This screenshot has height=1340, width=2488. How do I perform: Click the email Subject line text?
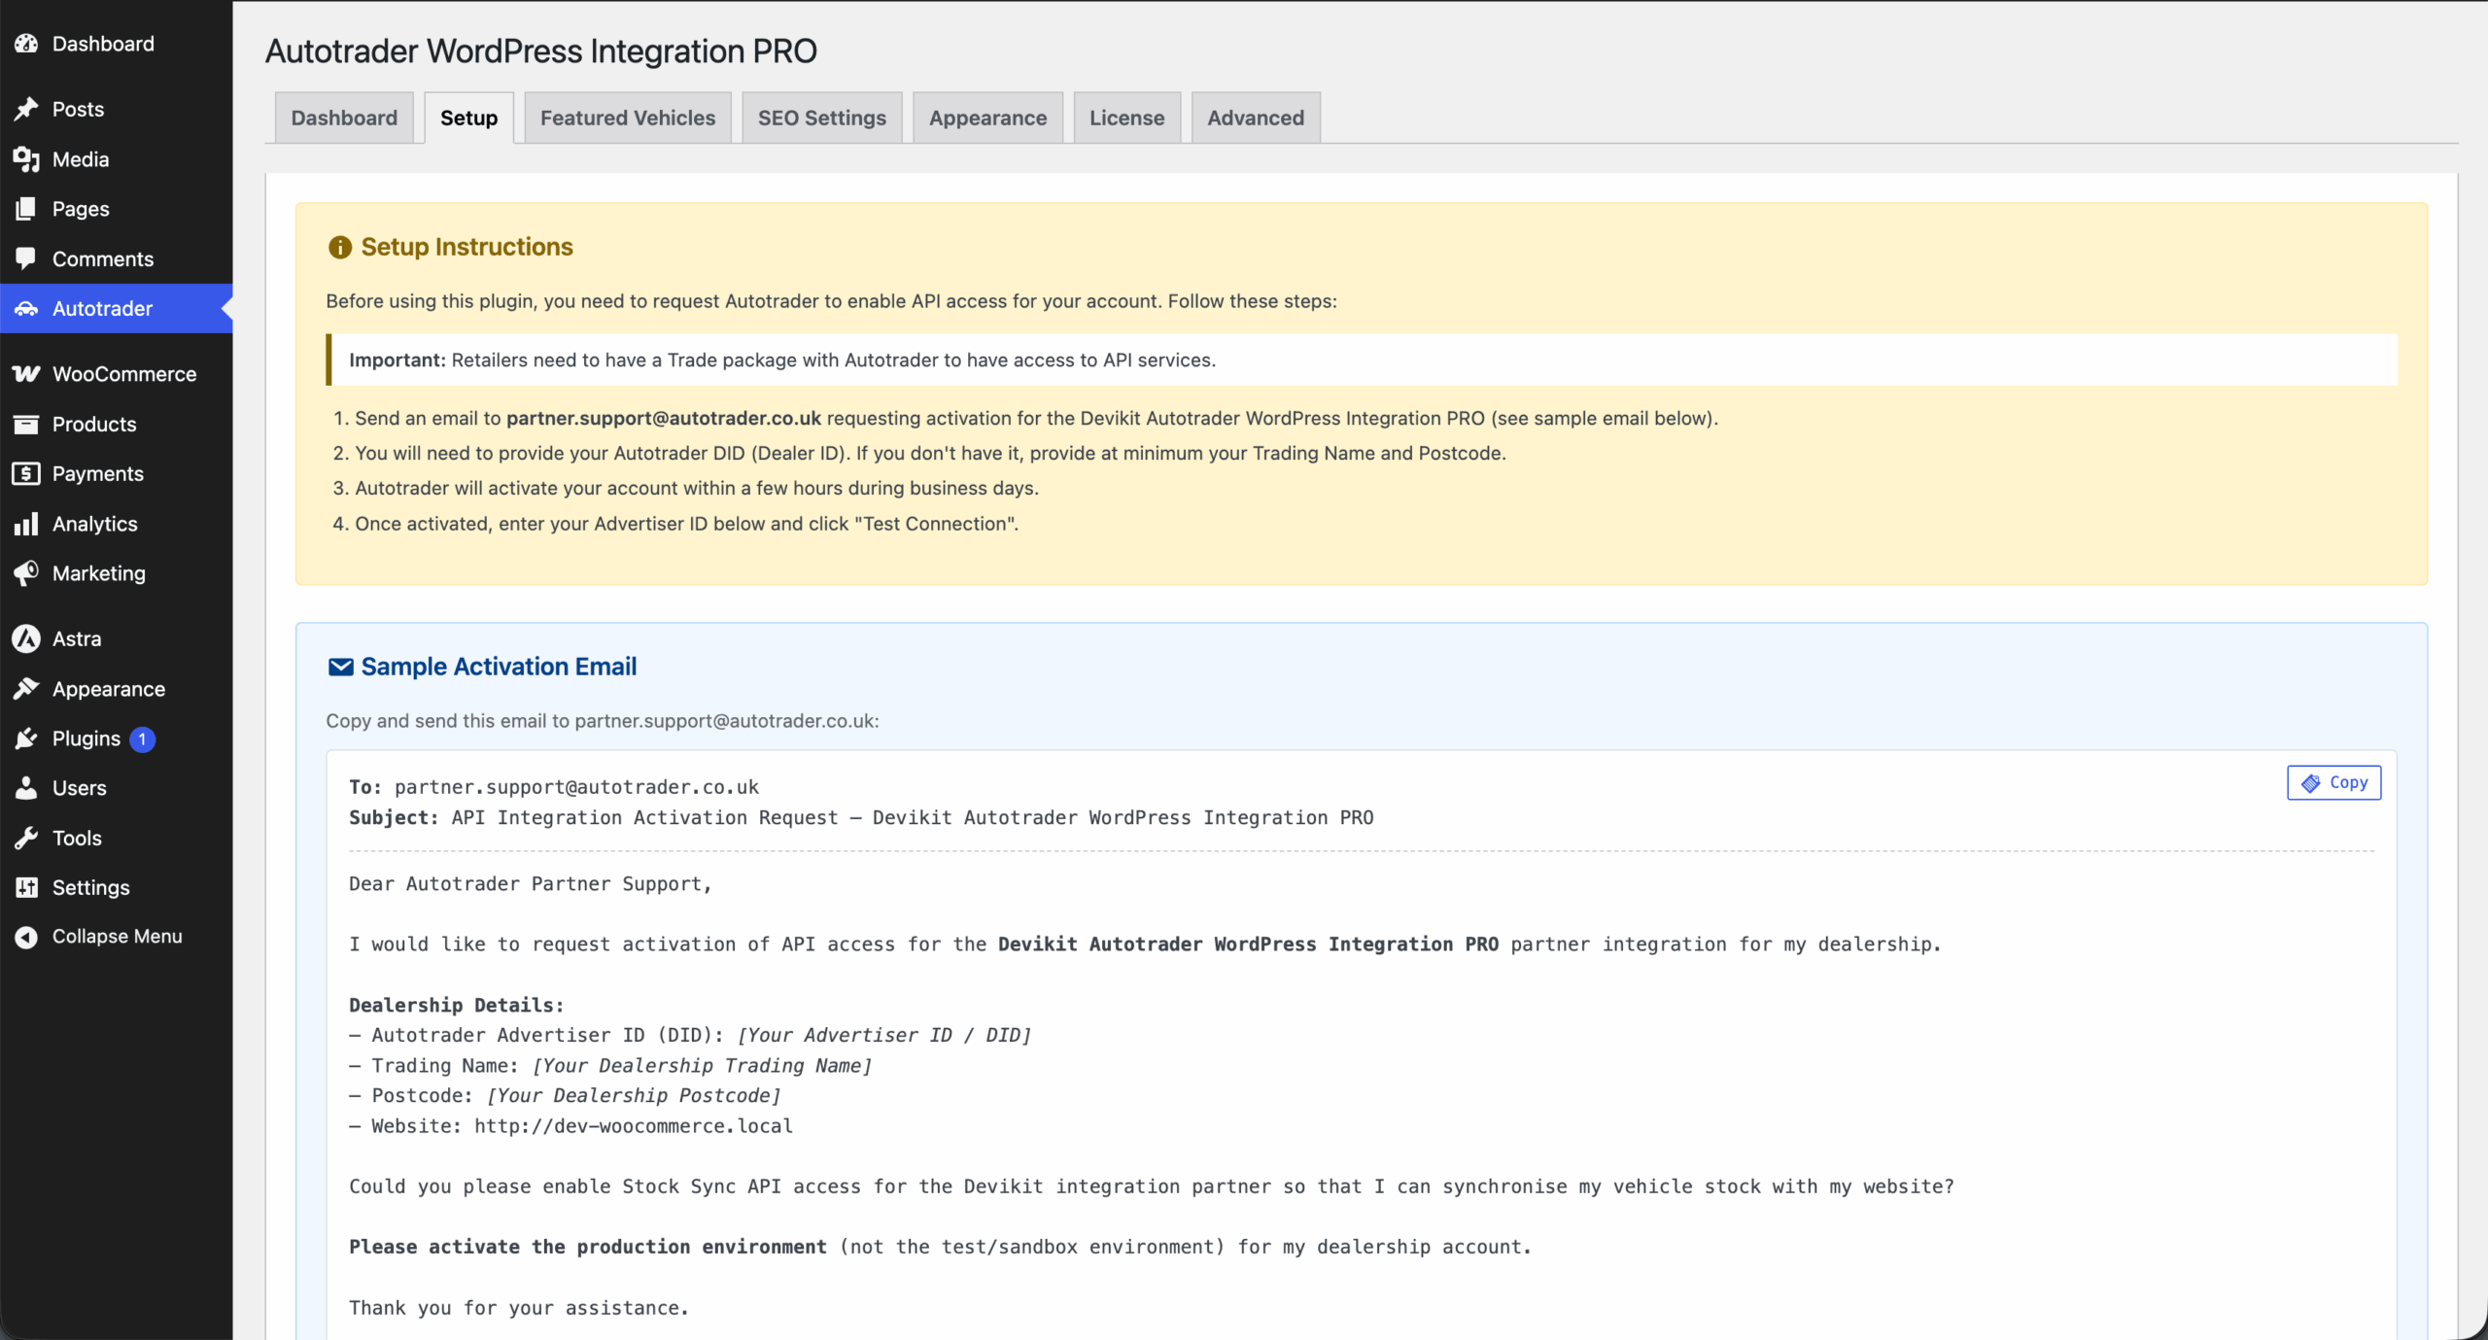click(x=861, y=818)
